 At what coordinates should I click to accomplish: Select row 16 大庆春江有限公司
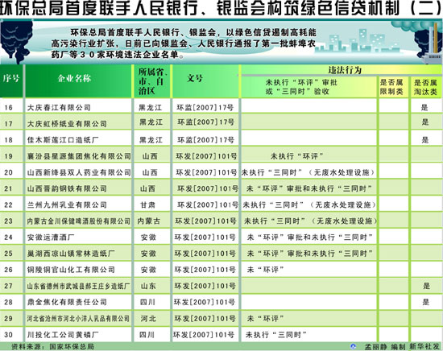(221, 107)
